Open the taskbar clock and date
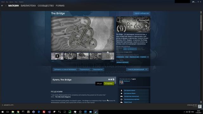Screen dimensions: 203x114 198,112
